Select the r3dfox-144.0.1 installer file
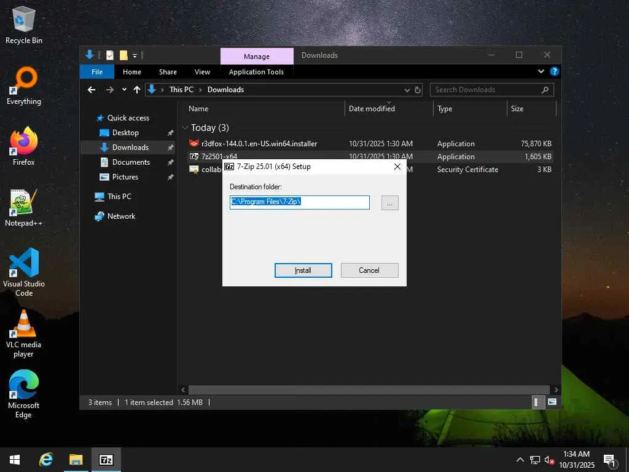 point(259,144)
